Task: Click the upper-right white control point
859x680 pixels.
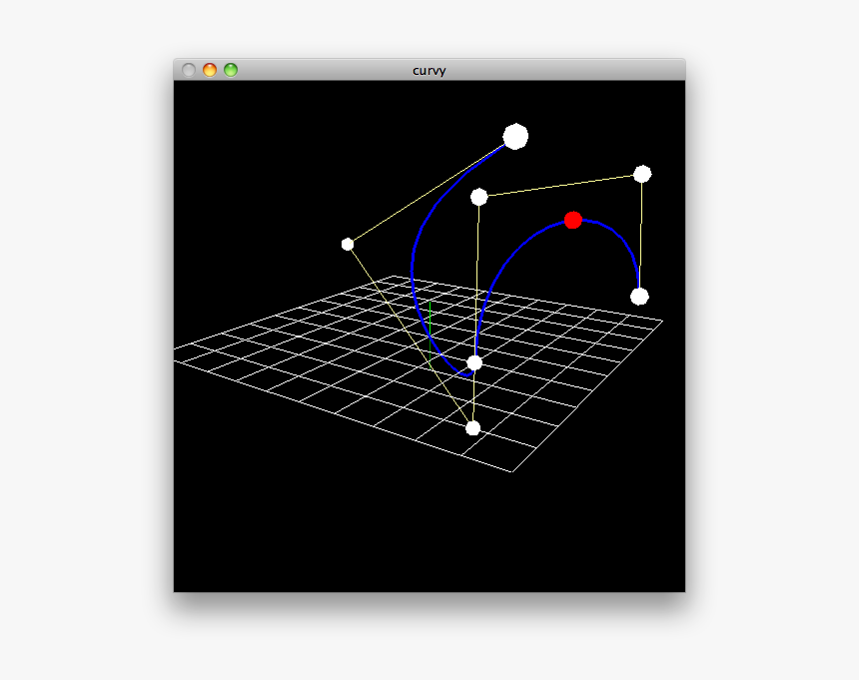Action: tap(642, 174)
